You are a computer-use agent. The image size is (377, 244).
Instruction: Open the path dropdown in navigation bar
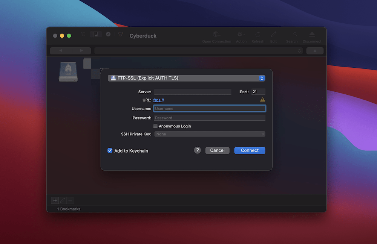click(198, 51)
